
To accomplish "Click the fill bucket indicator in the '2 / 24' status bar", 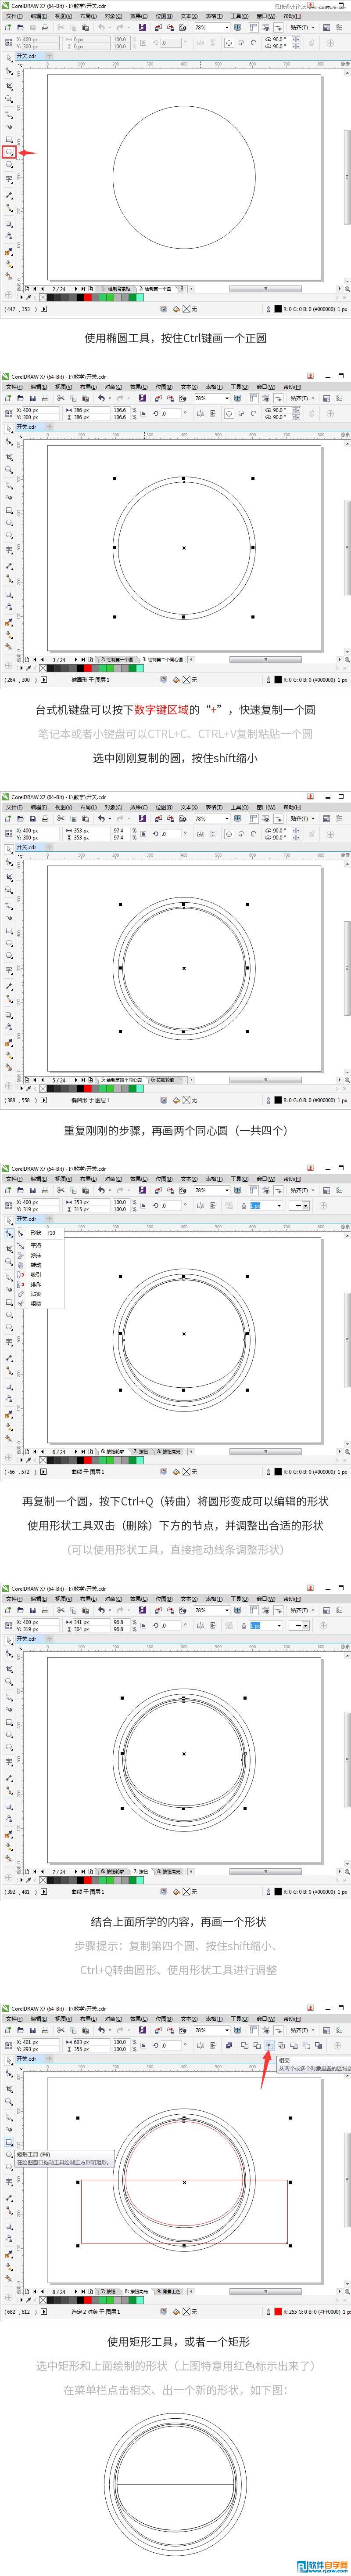I will tap(177, 309).
